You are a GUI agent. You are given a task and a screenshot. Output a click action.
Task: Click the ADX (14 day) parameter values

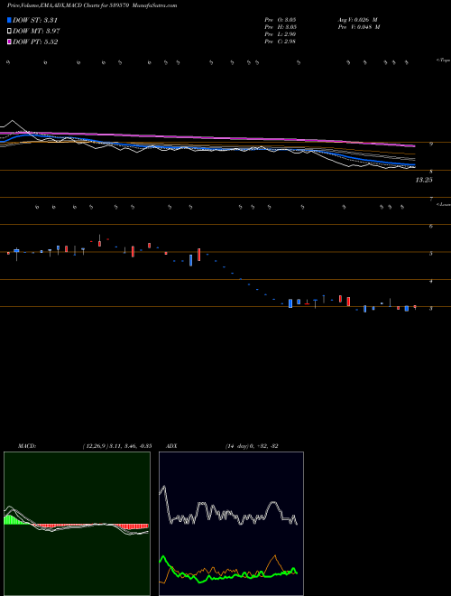[x=252, y=446]
